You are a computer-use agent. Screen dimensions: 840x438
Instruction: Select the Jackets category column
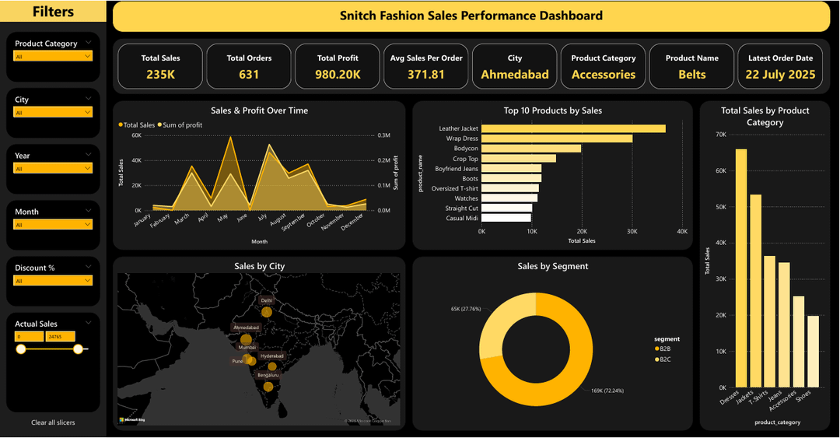755,290
